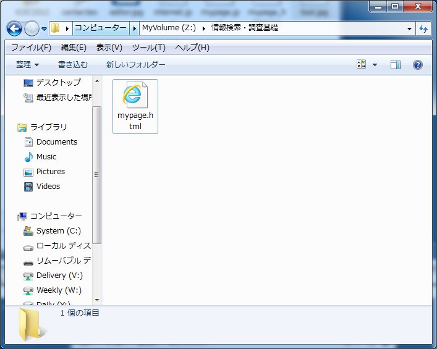Open the 表示(V) menu
Viewport: 437px width, 349px height.
tap(109, 48)
